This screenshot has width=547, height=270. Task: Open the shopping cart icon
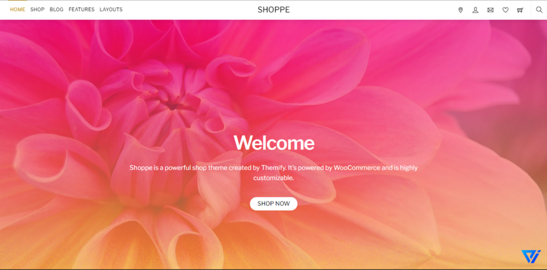520,10
